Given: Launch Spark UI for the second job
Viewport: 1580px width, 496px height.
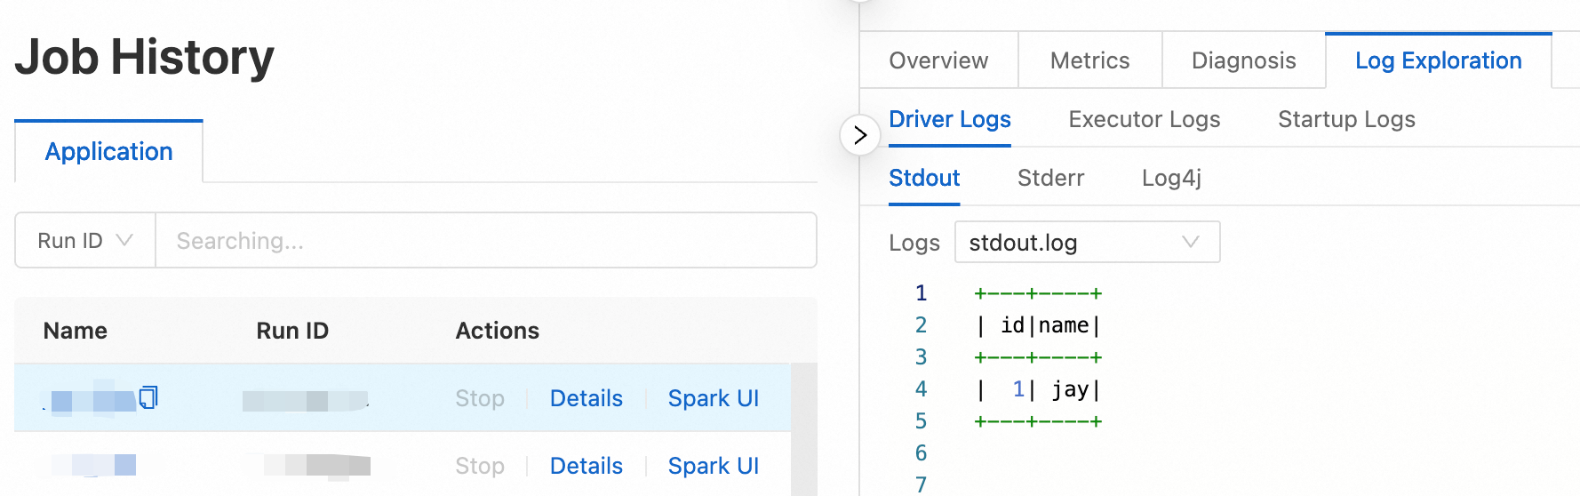Looking at the screenshot, I should tap(713, 466).
